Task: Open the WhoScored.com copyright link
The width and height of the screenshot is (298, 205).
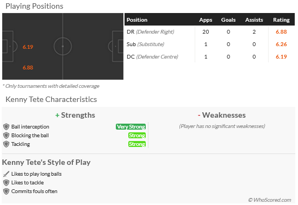Action: click(x=270, y=200)
